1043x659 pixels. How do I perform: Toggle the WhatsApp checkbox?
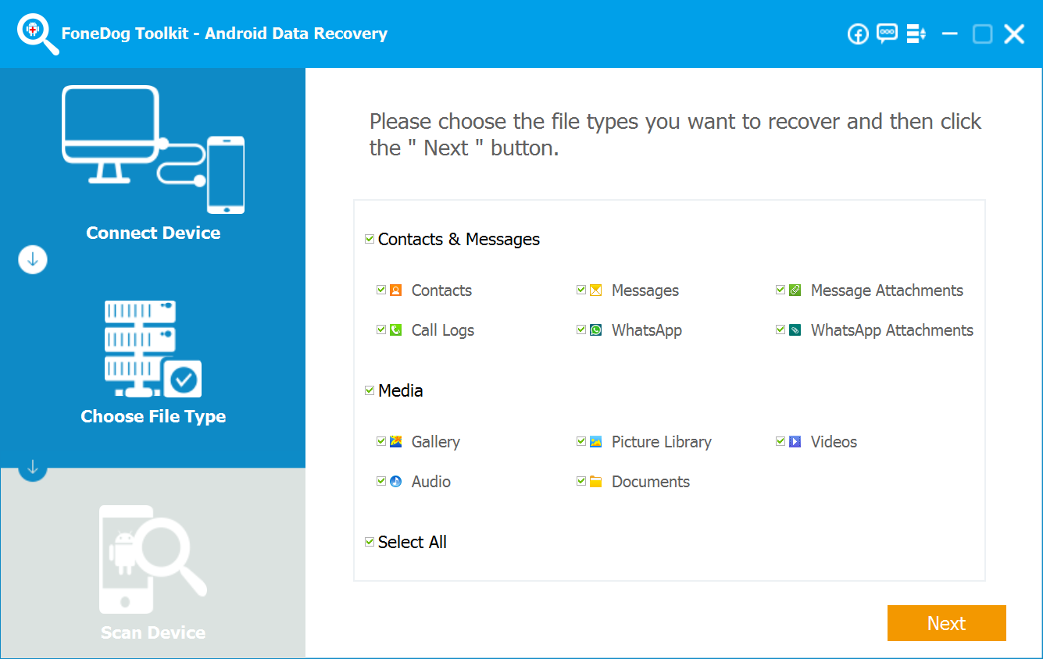click(x=581, y=329)
